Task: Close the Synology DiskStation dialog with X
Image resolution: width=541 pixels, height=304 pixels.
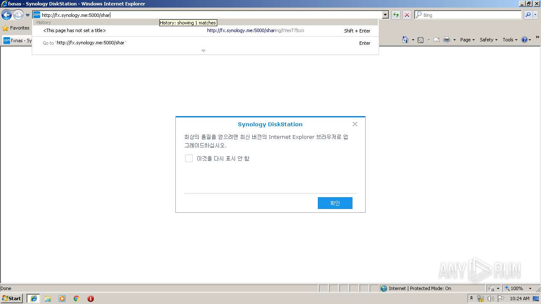Action: (x=355, y=124)
